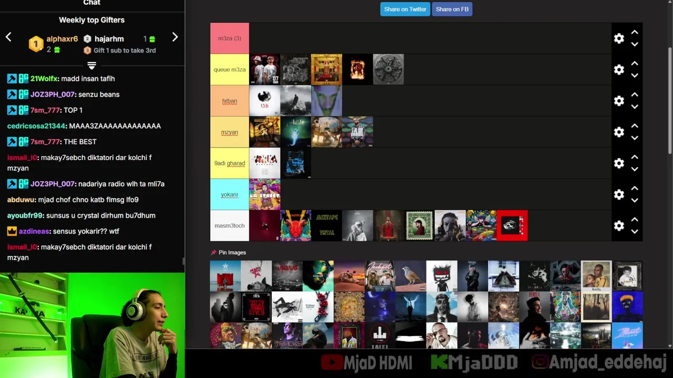Screen dimensions: 673x378
Task: Select the queue m3za tier label
Action: coord(230,69)
